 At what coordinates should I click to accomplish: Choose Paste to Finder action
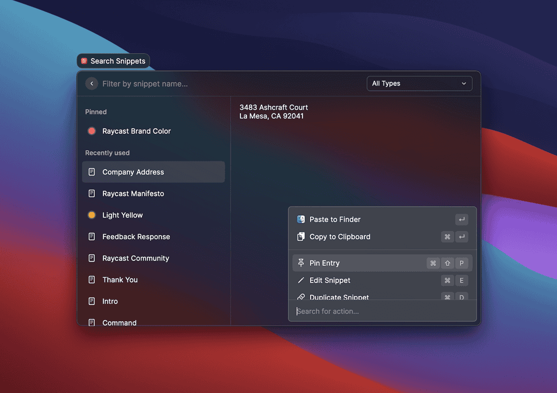[382, 220]
